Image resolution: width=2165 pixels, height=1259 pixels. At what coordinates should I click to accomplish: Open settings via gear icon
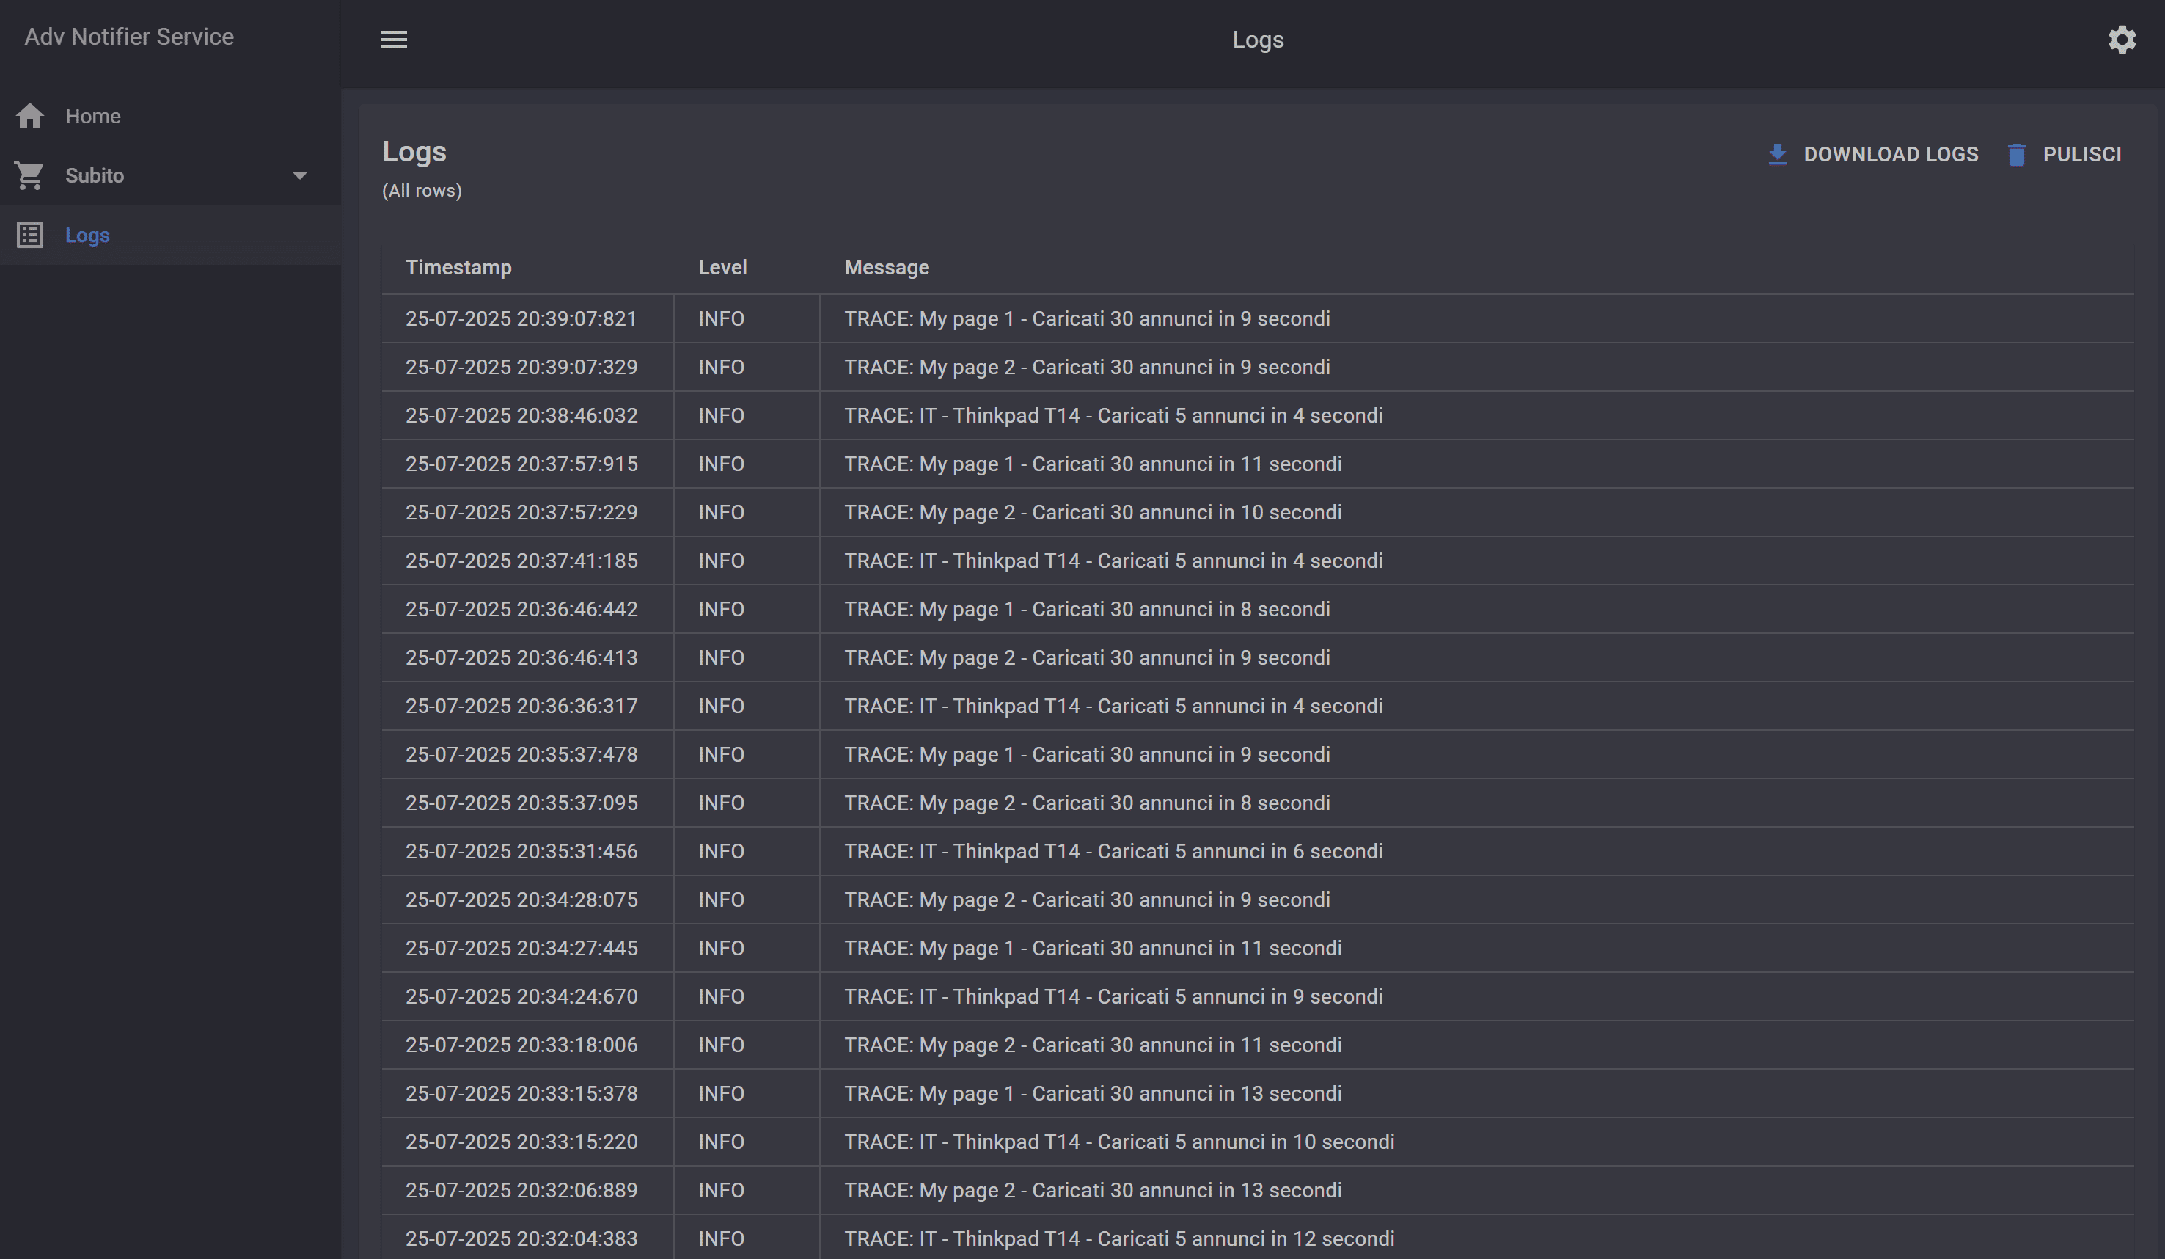coord(2121,40)
